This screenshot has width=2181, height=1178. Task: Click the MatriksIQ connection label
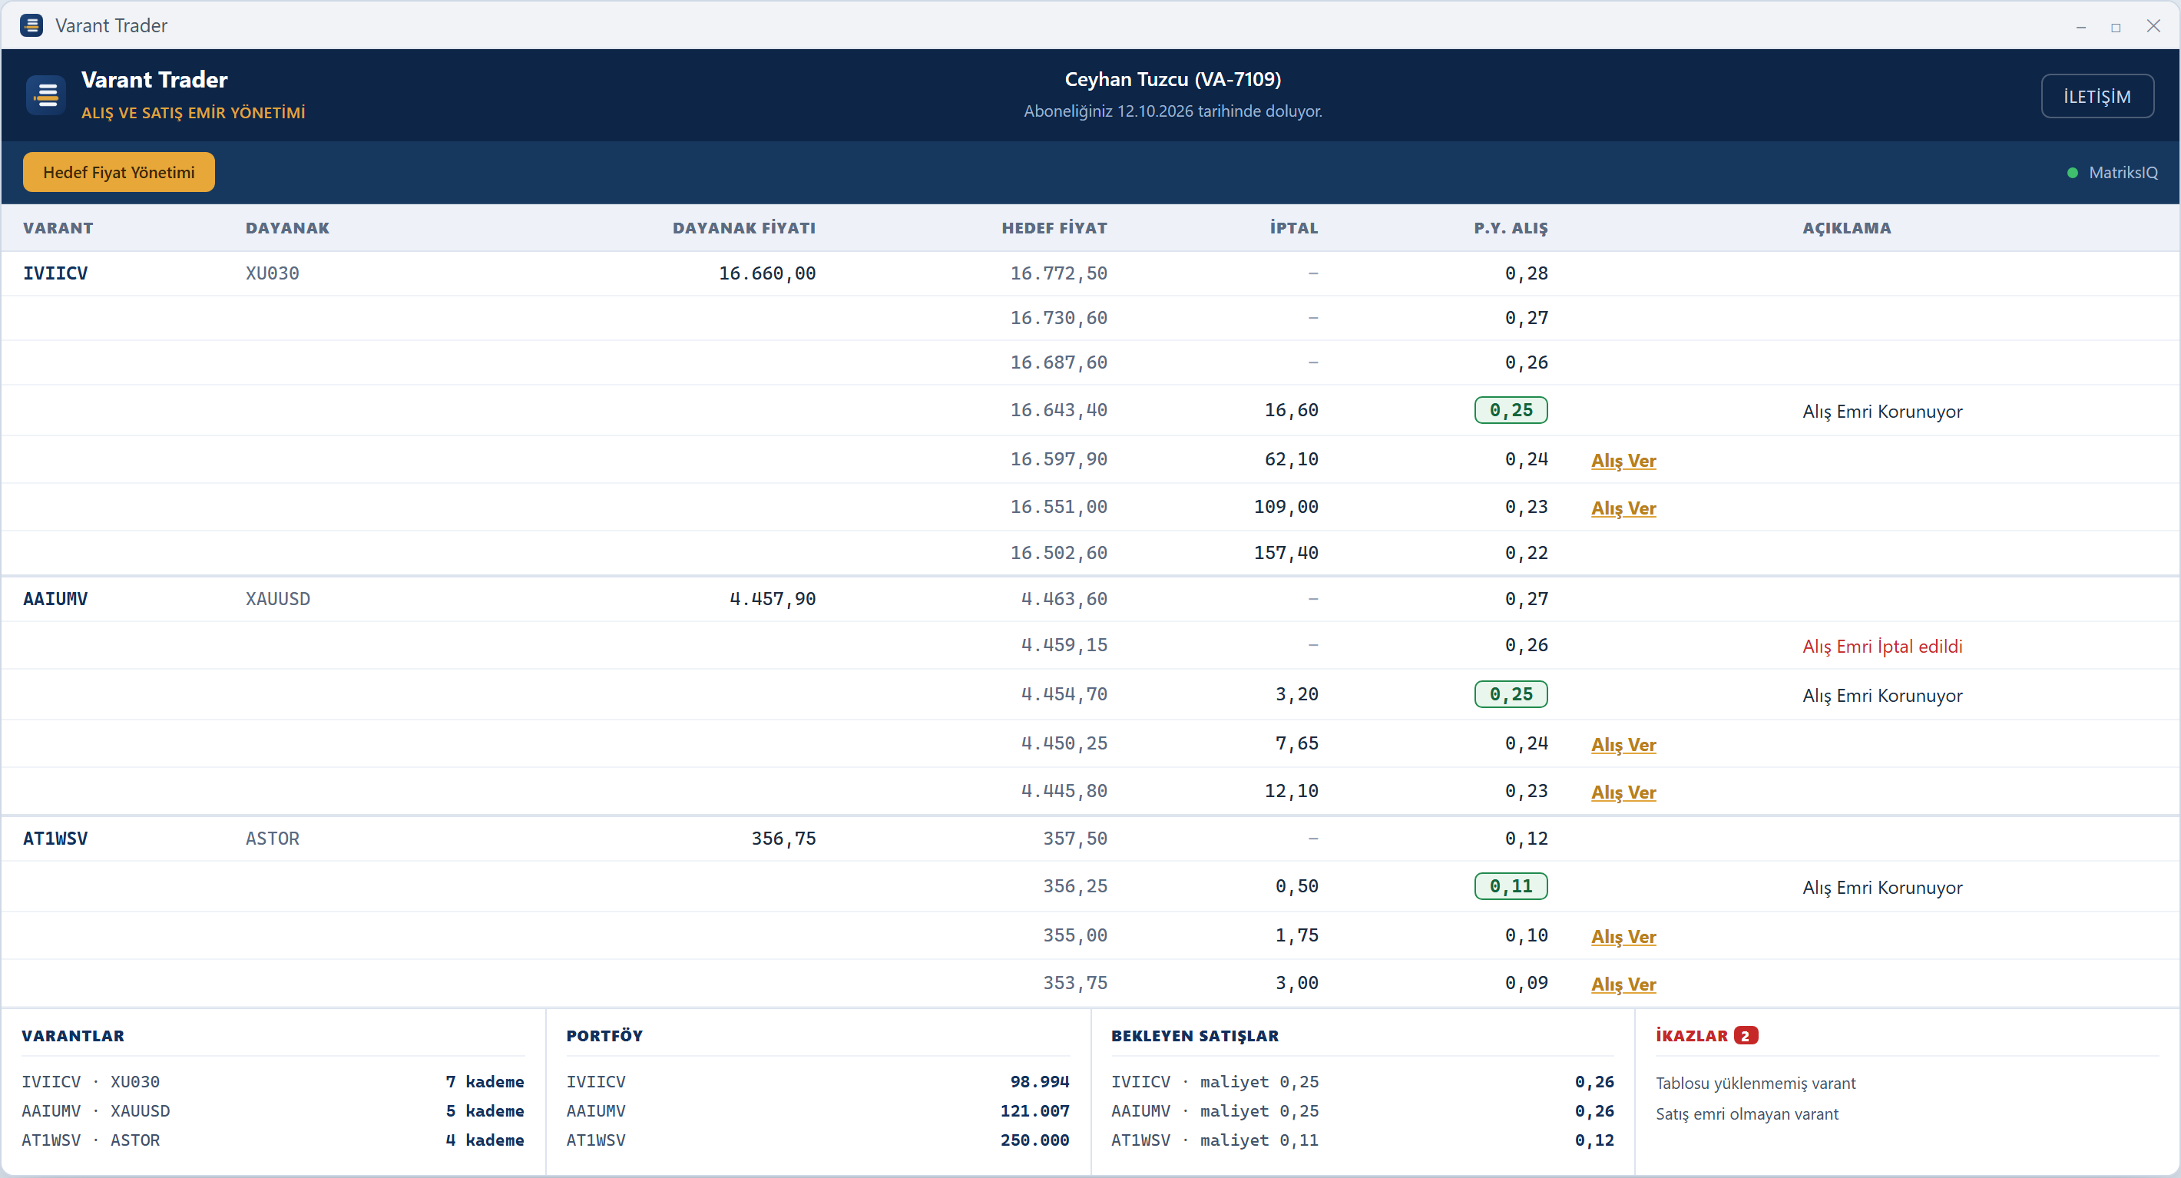[x=2123, y=173]
